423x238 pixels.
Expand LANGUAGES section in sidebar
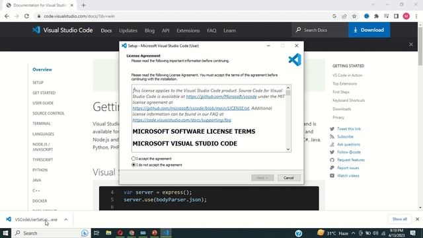point(43,134)
